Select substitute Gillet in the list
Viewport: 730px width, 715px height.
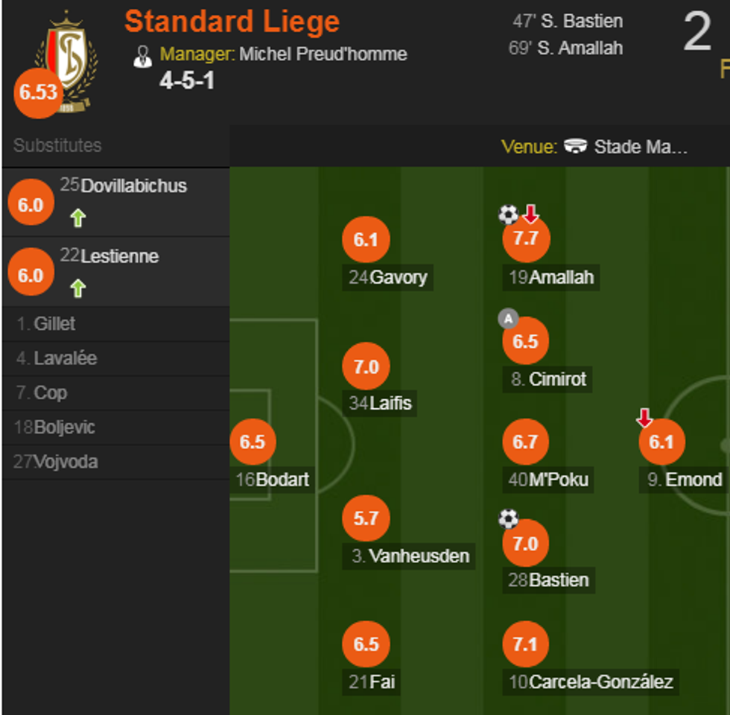tap(54, 324)
